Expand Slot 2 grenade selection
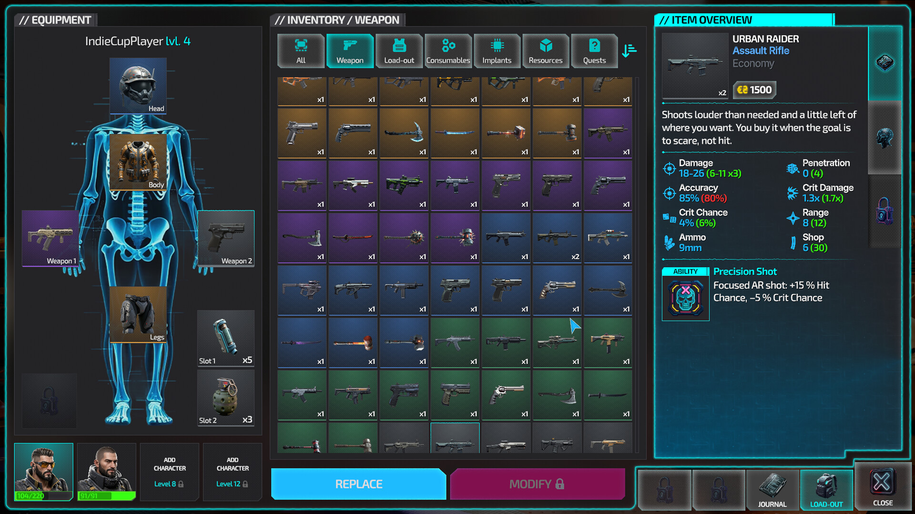This screenshot has width=915, height=514. 225,399
